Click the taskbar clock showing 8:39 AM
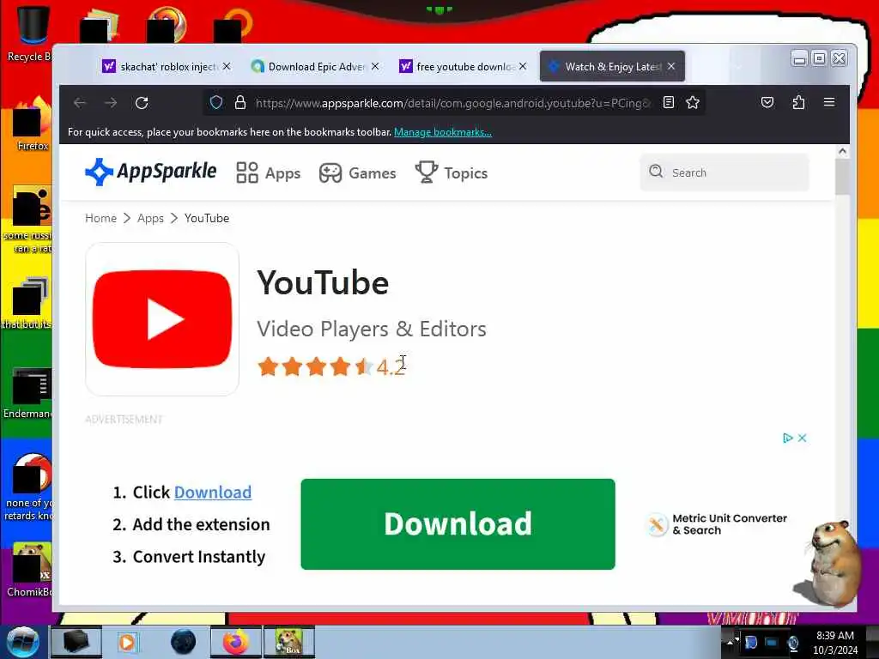This screenshot has width=879, height=659. pos(835,643)
